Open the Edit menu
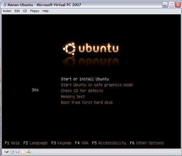 [x=17, y=11]
